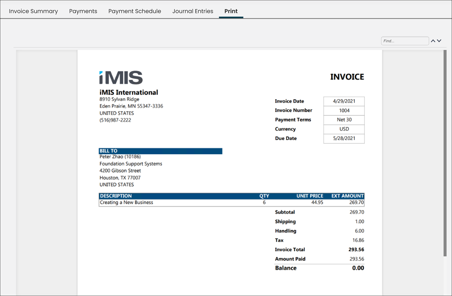Viewport: 452px width, 296px height.
Task: Click the Subtotal label
Action: (285, 212)
